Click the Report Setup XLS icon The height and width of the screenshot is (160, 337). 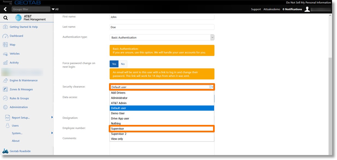pos(7,118)
